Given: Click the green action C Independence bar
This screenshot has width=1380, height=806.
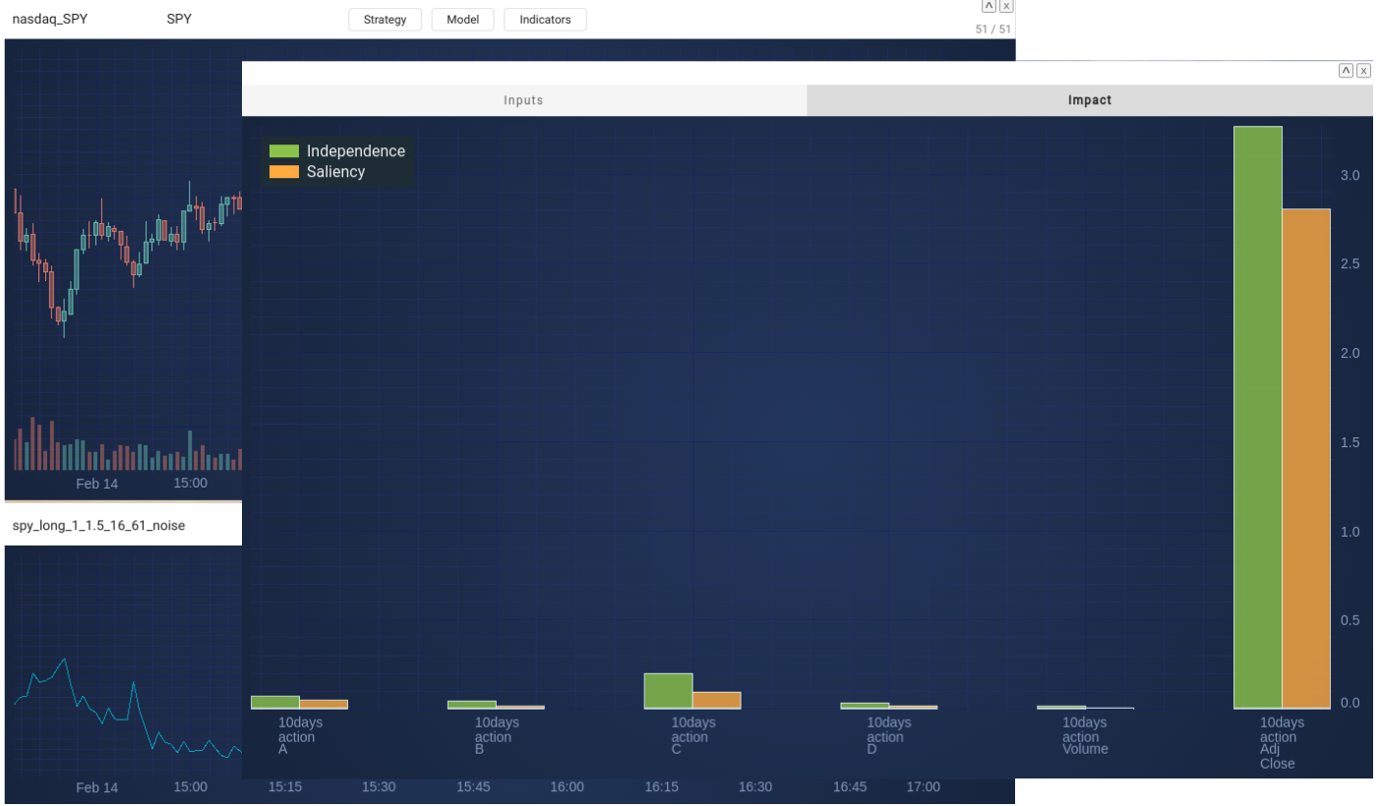Looking at the screenshot, I should 668,691.
